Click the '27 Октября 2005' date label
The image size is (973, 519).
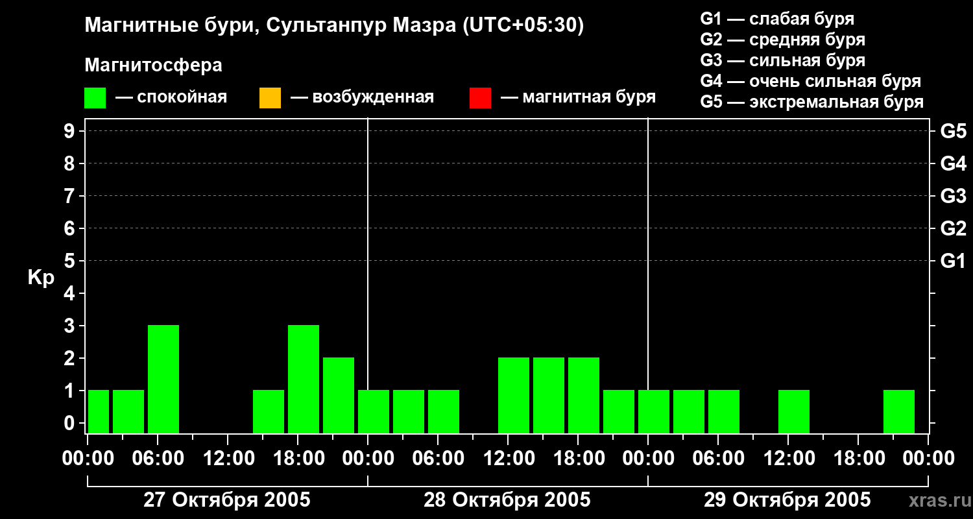pyautogui.click(x=227, y=500)
